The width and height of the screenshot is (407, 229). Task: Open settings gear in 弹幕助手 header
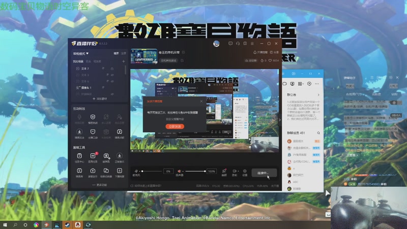(x=391, y=78)
